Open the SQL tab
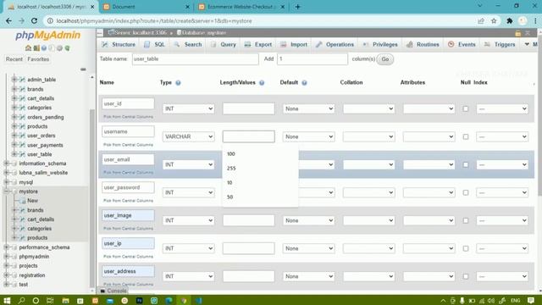 [154, 44]
